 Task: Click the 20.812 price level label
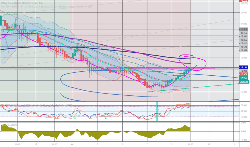[244, 43]
